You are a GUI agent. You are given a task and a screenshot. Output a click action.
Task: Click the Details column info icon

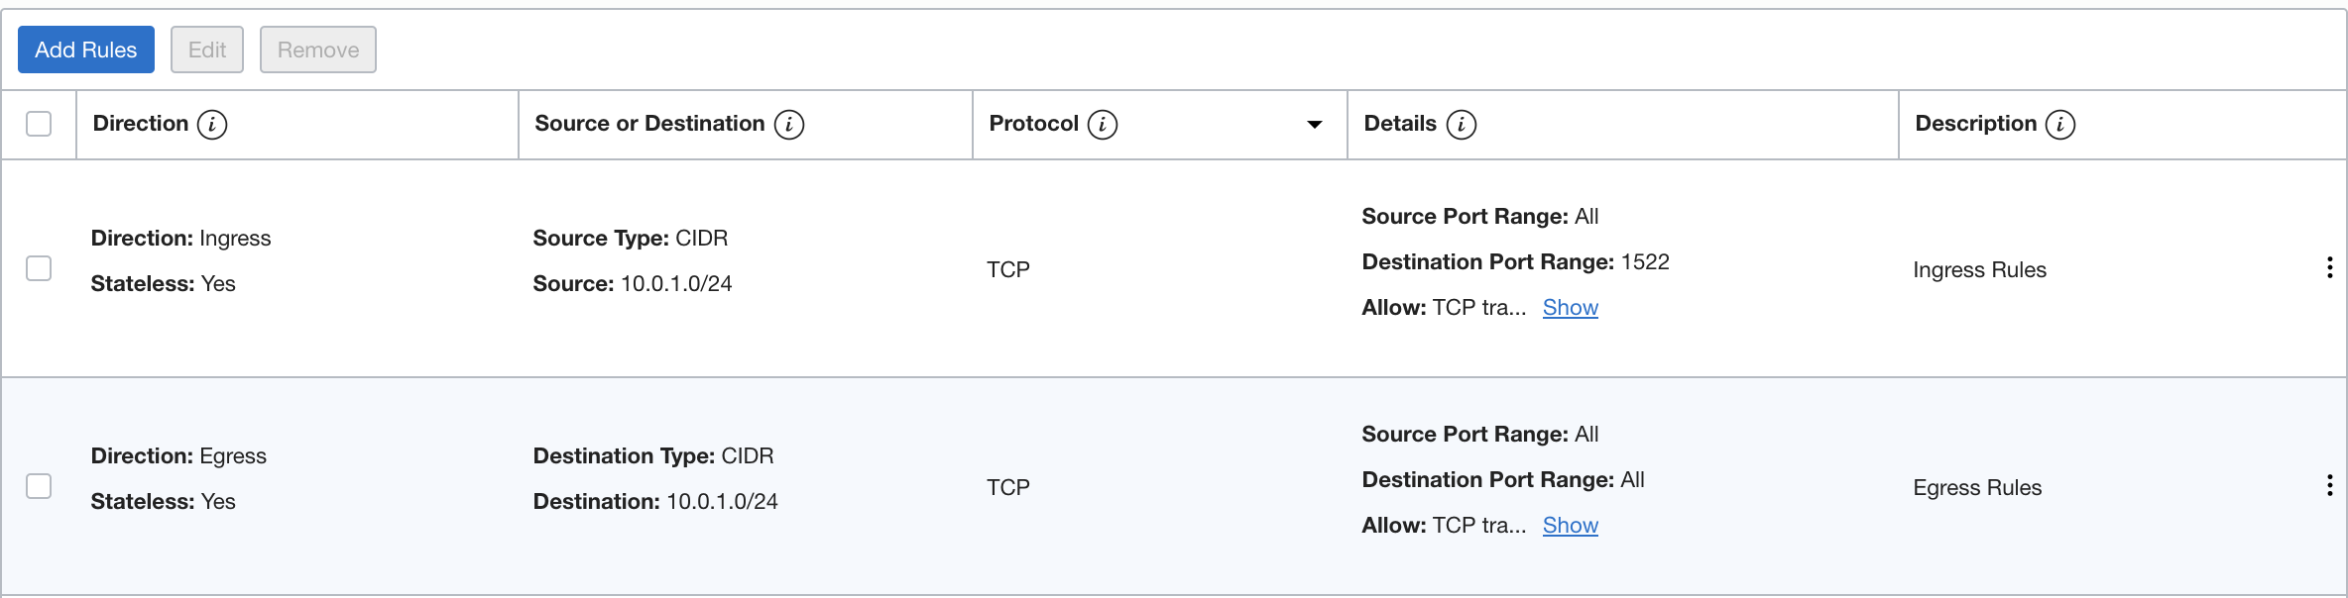click(x=1460, y=124)
